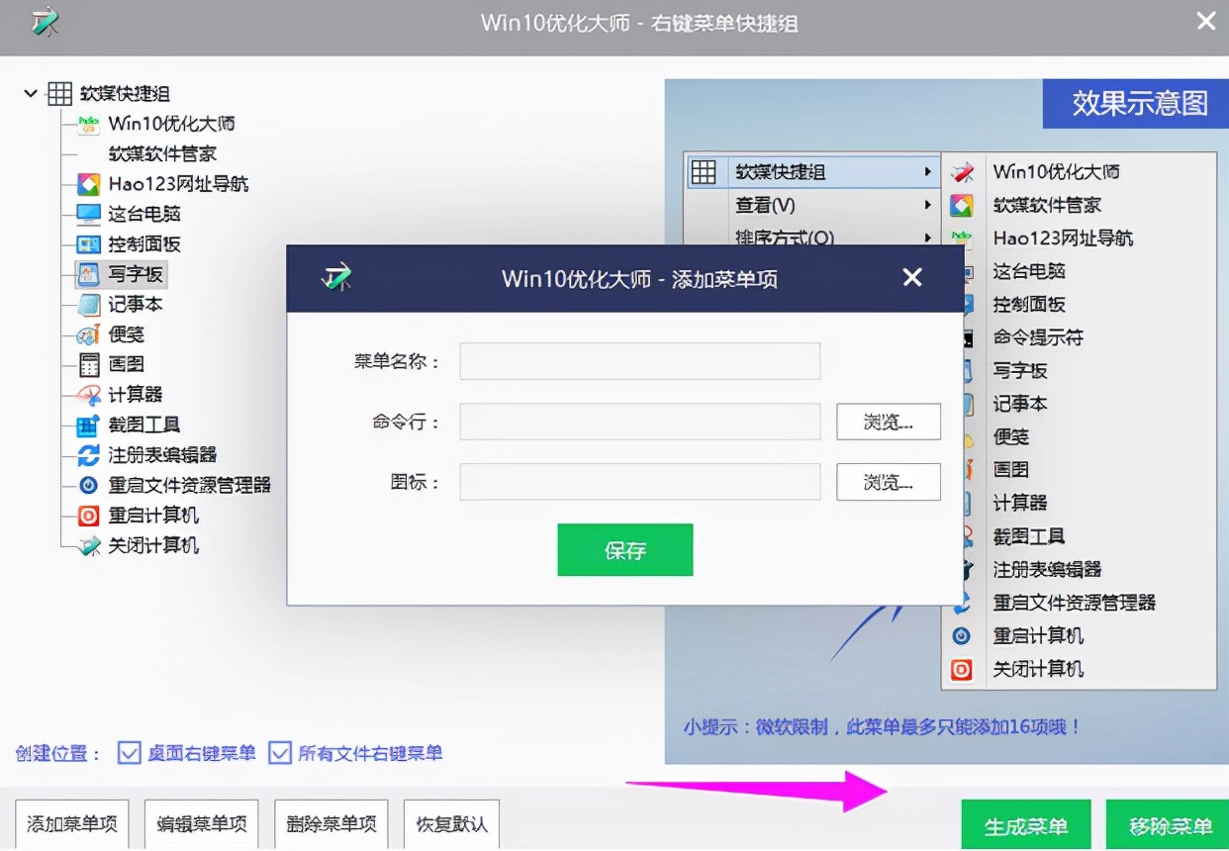Open the 查看(V) submenu arrow in the preview
Viewport: 1229px width, 851px height.
click(928, 205)
